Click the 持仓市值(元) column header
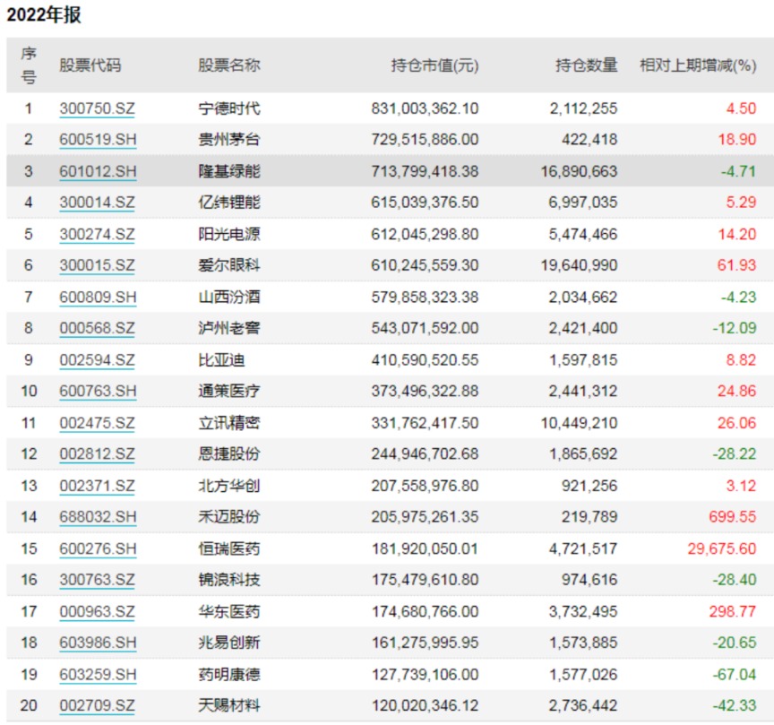The width and height of the screenshot is (774, 725). 435,65
